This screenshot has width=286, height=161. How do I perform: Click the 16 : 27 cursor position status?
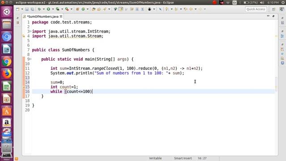click(202, 158)
